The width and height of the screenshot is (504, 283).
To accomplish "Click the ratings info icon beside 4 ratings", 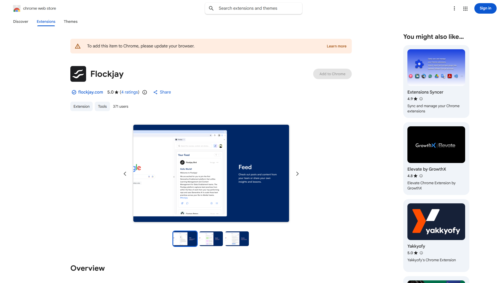I will coord(145,92).
